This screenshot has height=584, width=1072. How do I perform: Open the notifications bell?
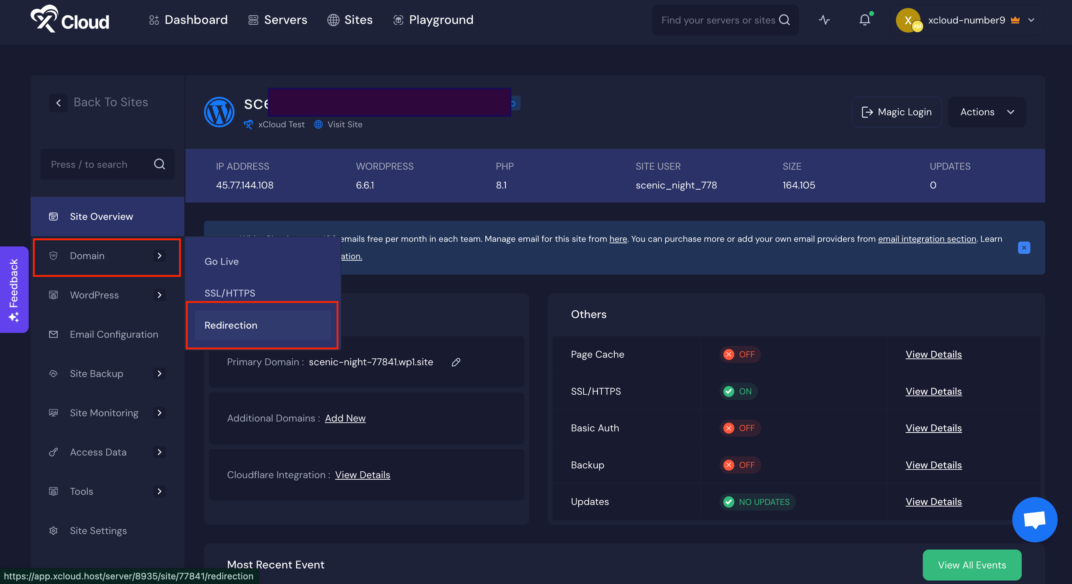click(865, 20)
